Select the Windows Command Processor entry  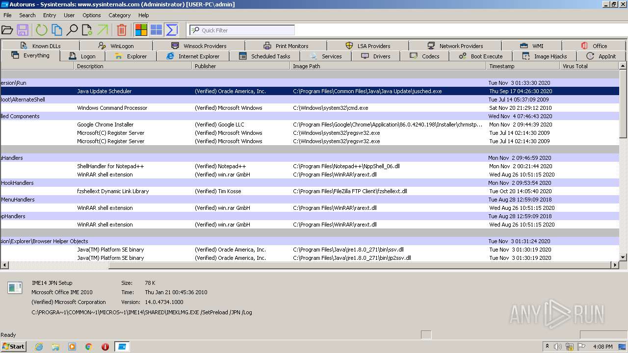(x=310, y=108)
